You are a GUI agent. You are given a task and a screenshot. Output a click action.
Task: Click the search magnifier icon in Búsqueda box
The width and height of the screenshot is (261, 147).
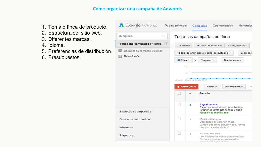click(163, 36)
